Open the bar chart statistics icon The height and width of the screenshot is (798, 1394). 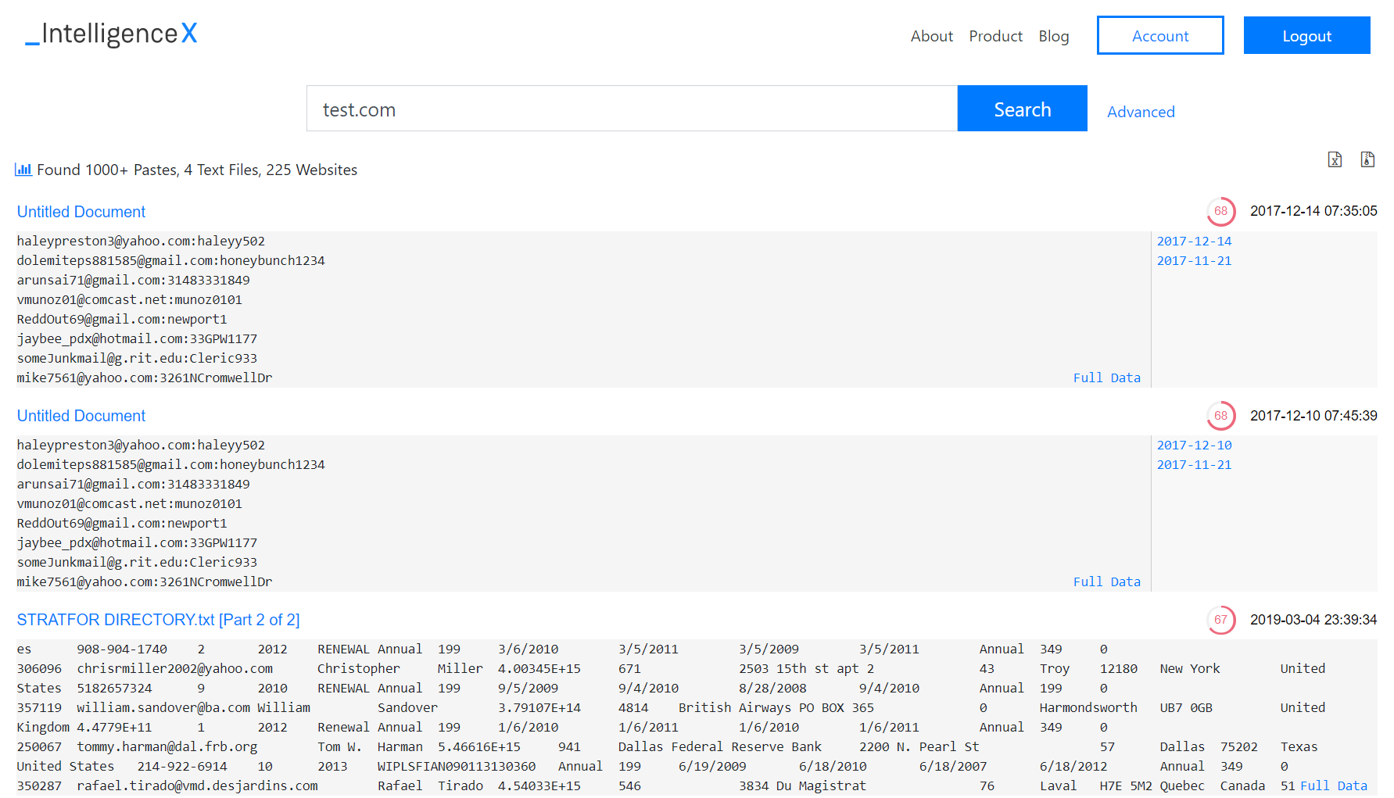pos(23,170)
